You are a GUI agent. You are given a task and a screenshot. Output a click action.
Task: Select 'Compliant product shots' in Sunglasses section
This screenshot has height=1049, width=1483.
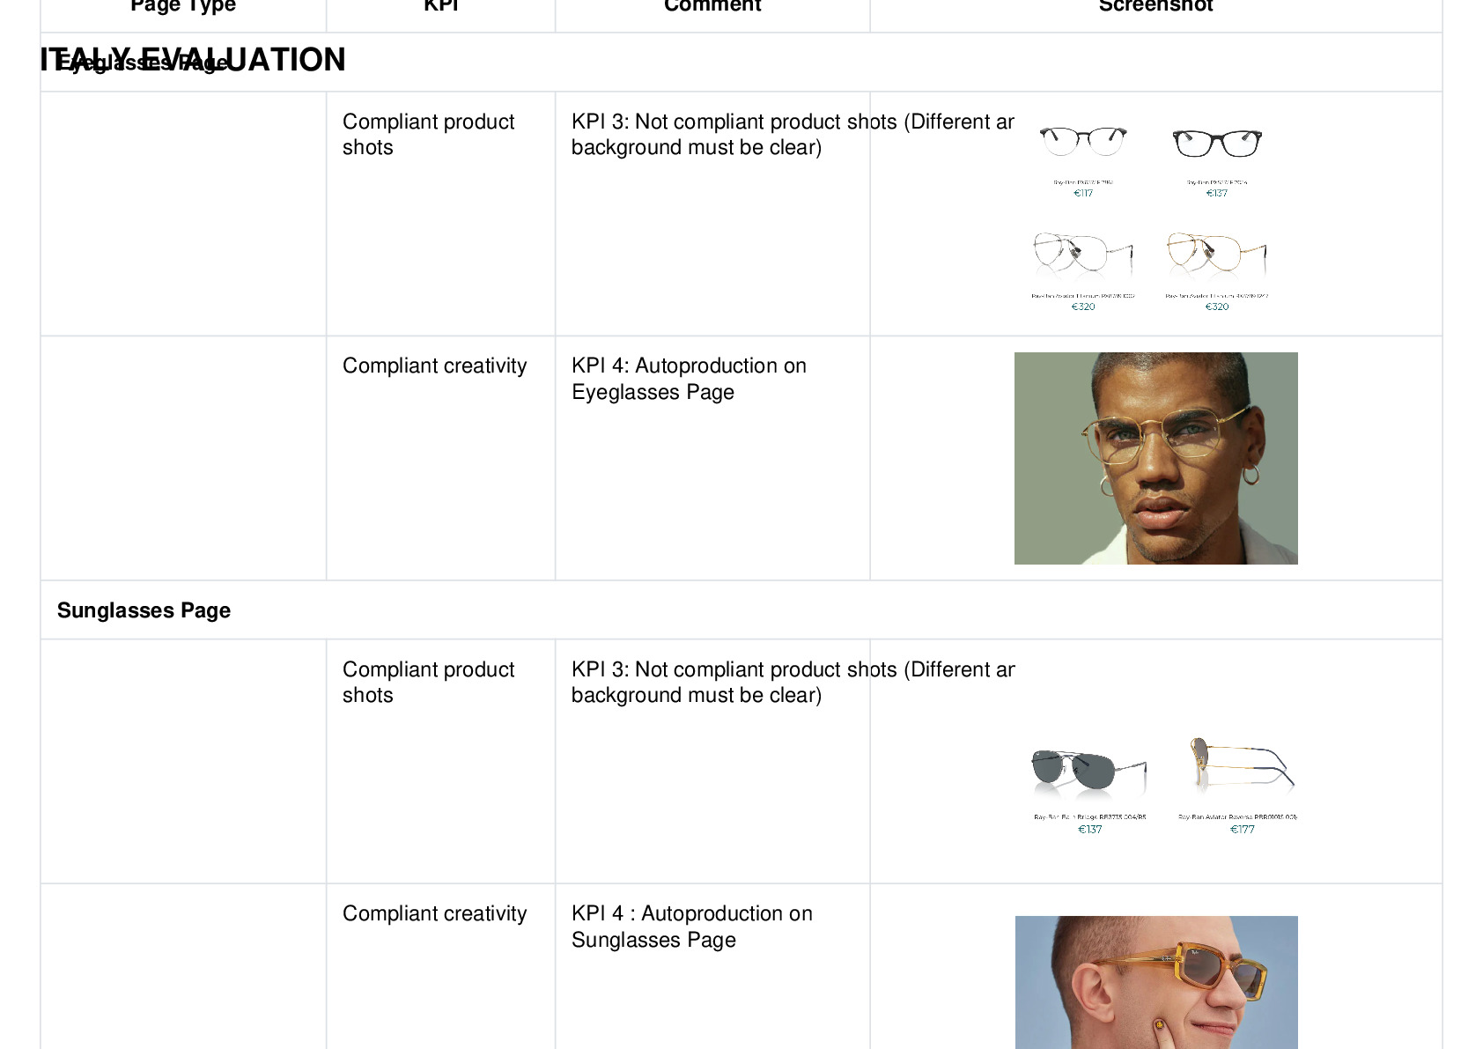coord(428,682)
